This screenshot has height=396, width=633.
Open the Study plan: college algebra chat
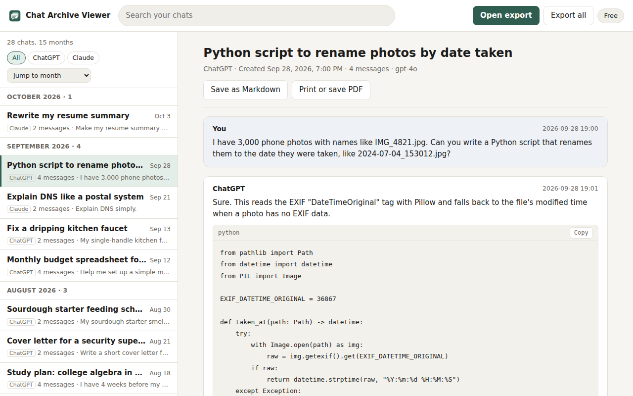(89, 378)
